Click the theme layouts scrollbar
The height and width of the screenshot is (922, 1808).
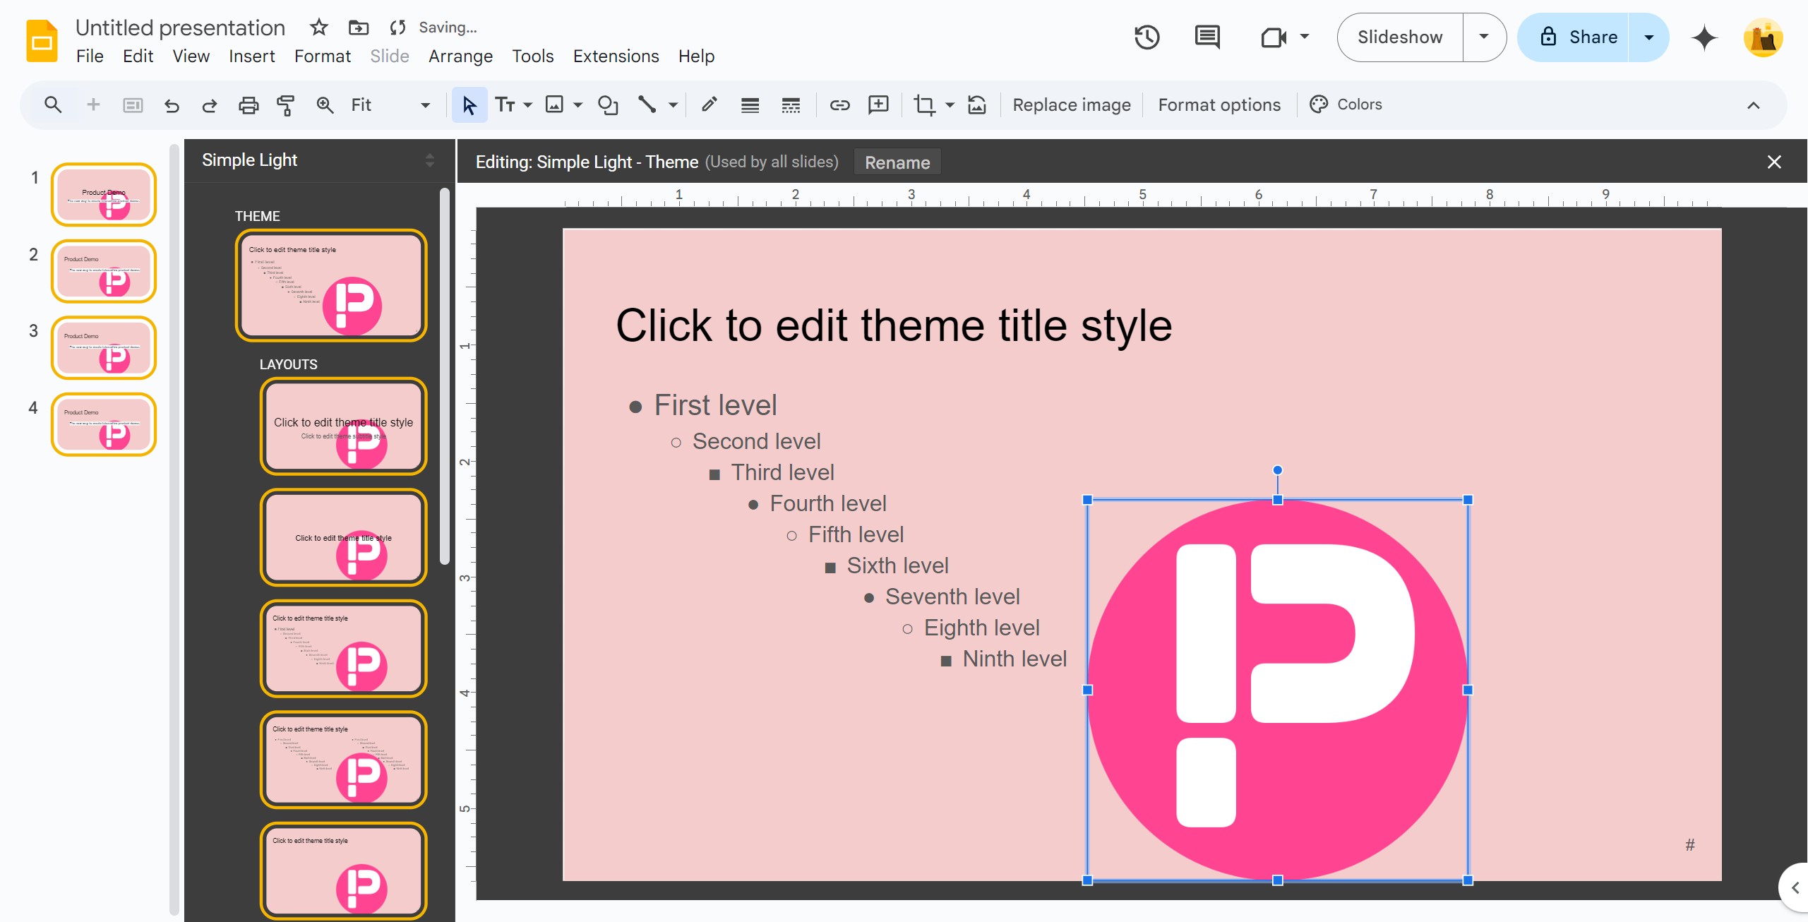click(x=444, y=376)
